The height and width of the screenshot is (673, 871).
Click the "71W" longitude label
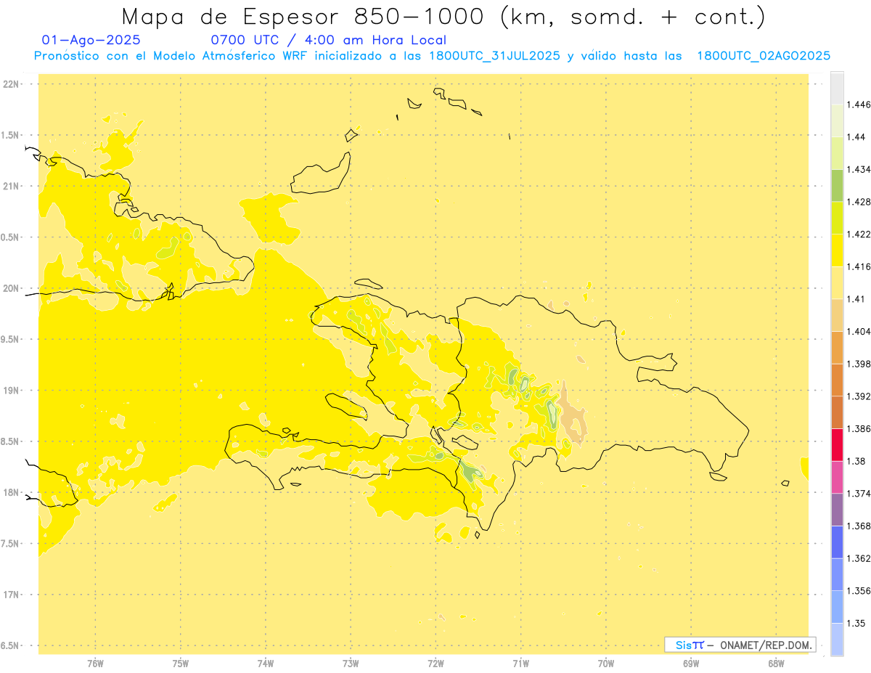pos(521,664)
